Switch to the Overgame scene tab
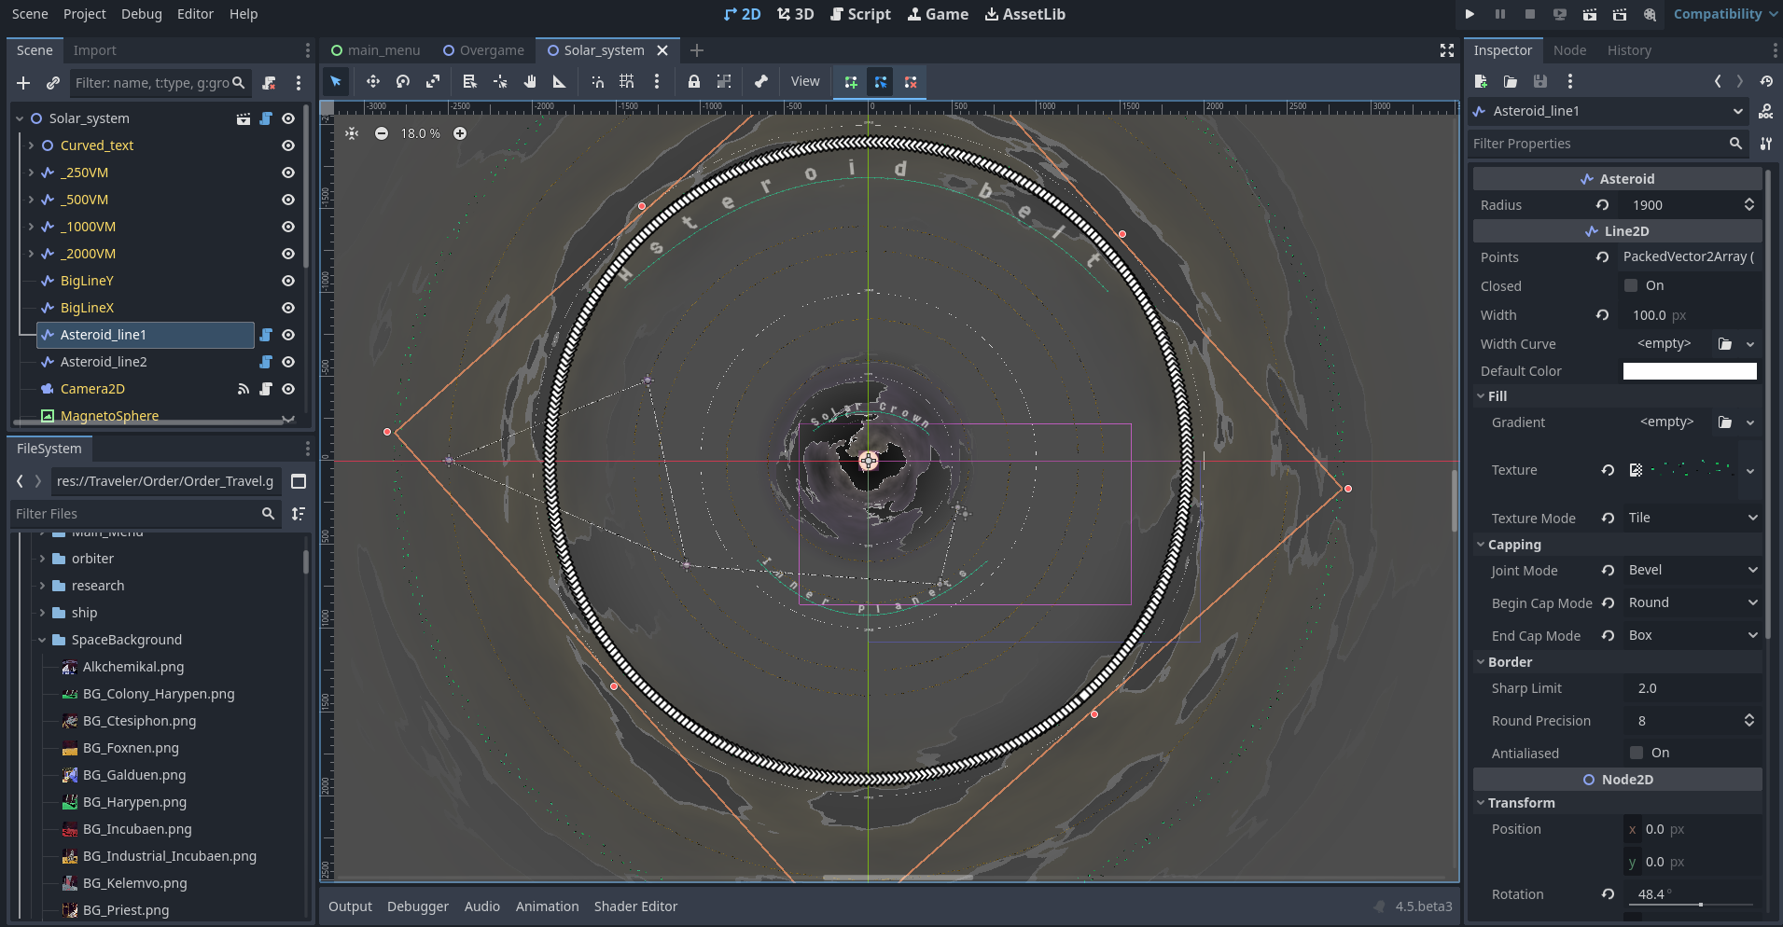The image size is (1783, 927). tap(483, 50)
